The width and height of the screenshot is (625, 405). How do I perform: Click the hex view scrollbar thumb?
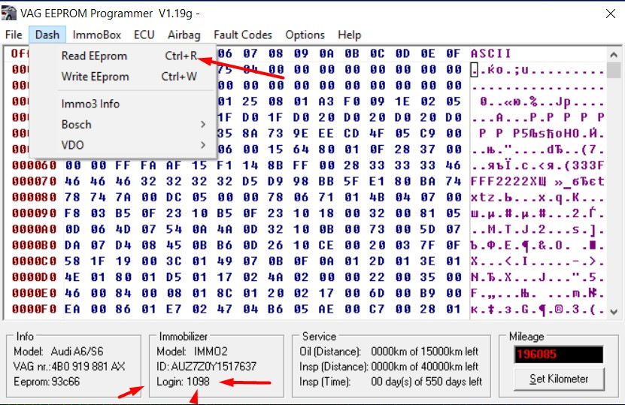614,70
